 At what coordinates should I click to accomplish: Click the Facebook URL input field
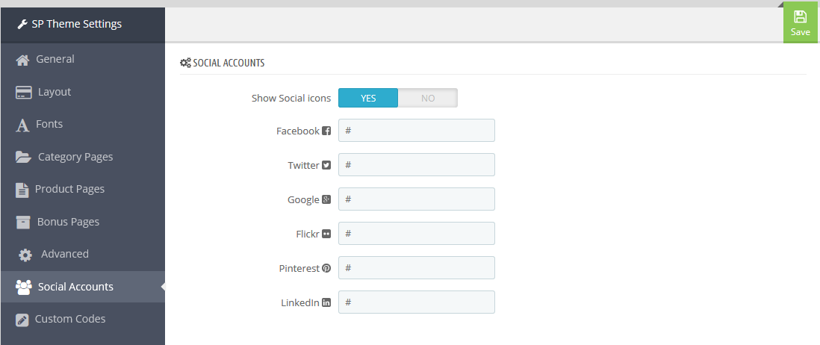(416, 130)
